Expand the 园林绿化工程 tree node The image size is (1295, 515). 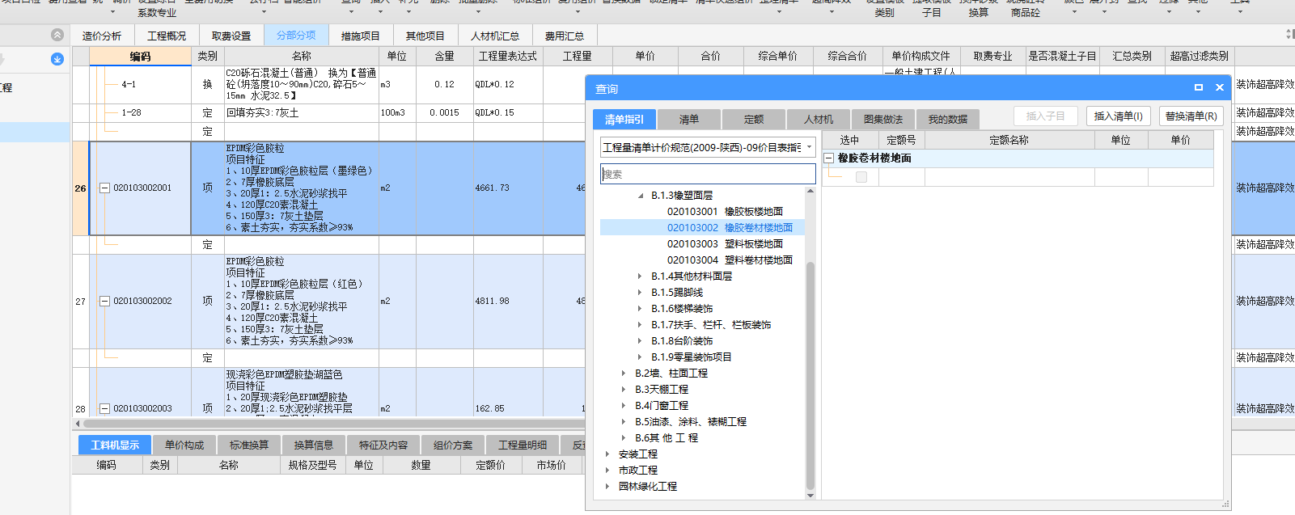(x=607, y=487)
